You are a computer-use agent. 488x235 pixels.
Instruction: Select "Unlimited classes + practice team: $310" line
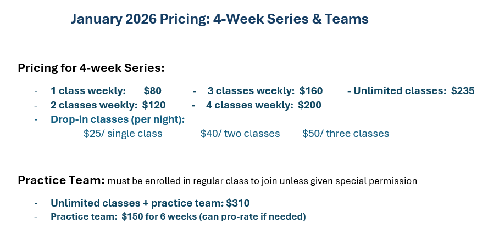[x=150, y=203]
